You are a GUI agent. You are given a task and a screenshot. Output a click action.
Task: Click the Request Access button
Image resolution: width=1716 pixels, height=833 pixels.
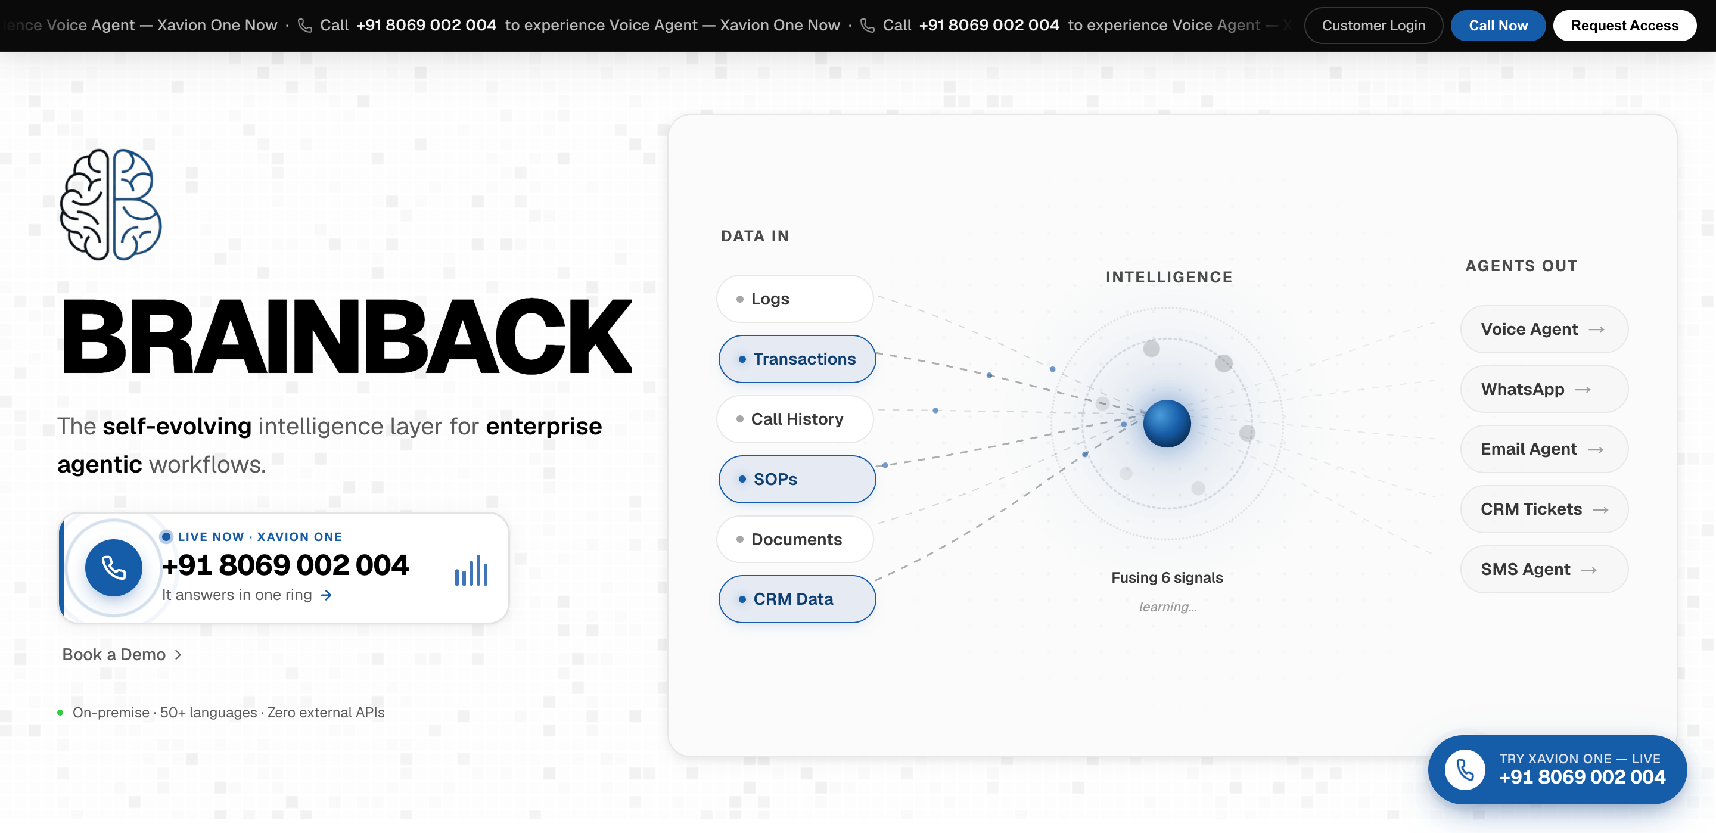(x=1624, y=25)
